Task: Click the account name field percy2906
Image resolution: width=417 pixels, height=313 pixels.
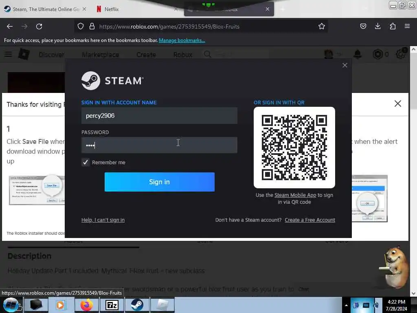Action: click(x=159, y=115)
